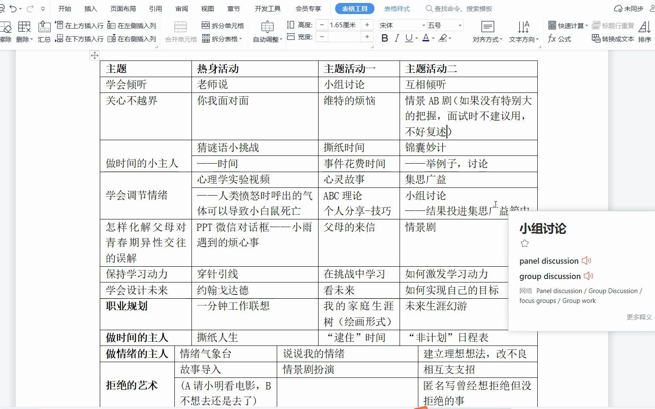Open the 对齐方式 alignment menu
The height and width of the screenshot is (409, 655).
(487, 32)
